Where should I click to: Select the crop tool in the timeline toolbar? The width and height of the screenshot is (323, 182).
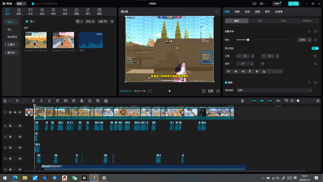[x=98, y=101]
